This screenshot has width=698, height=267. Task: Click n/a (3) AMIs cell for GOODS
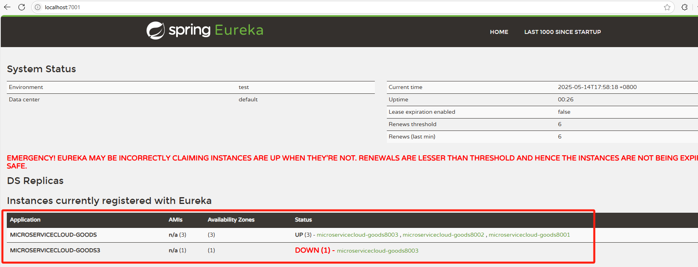[177, 235]
